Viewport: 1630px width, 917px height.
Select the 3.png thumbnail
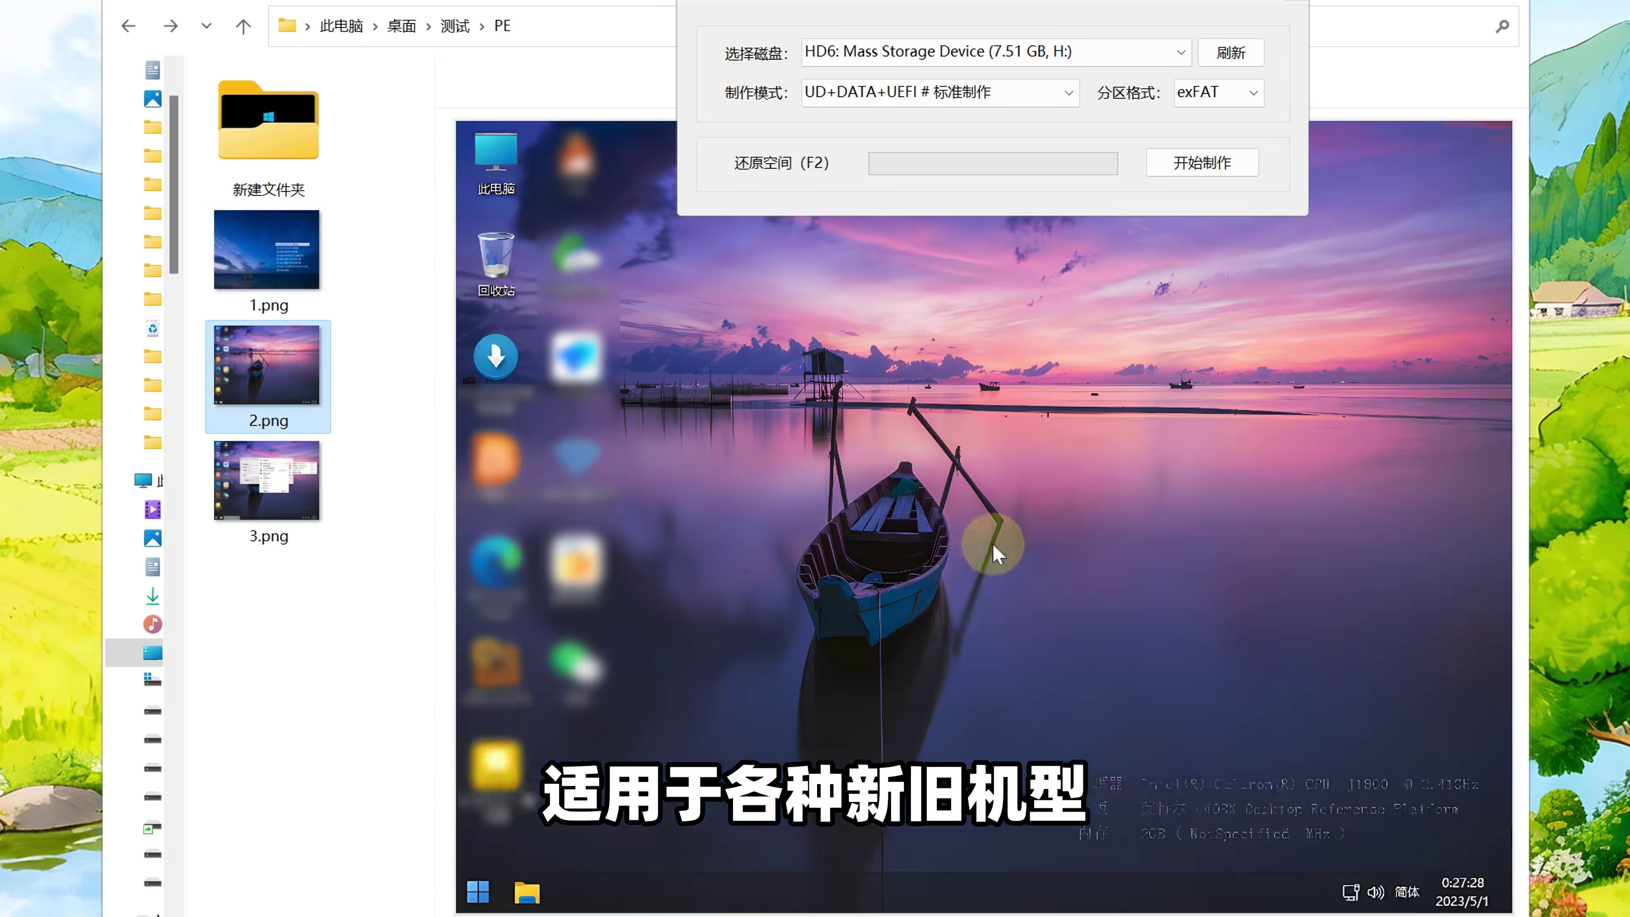pos(267,481)
